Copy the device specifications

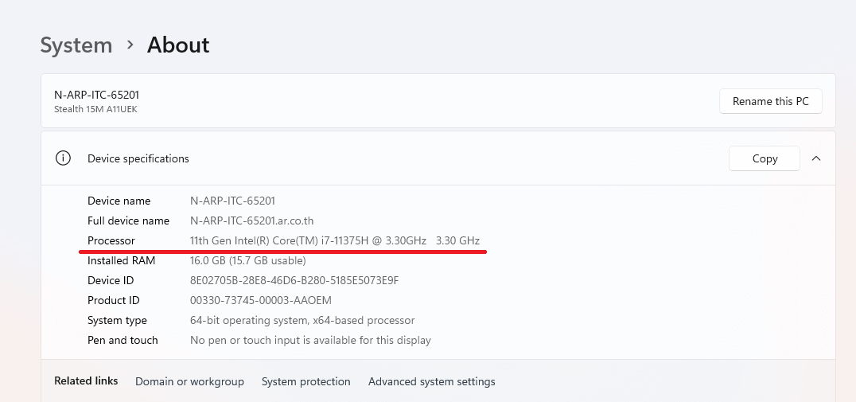tap(765, 158)
